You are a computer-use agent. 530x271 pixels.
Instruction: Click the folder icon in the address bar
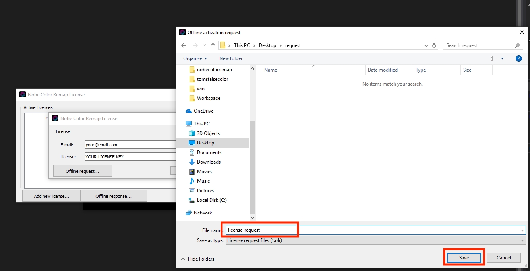click(x=223, y=45)
